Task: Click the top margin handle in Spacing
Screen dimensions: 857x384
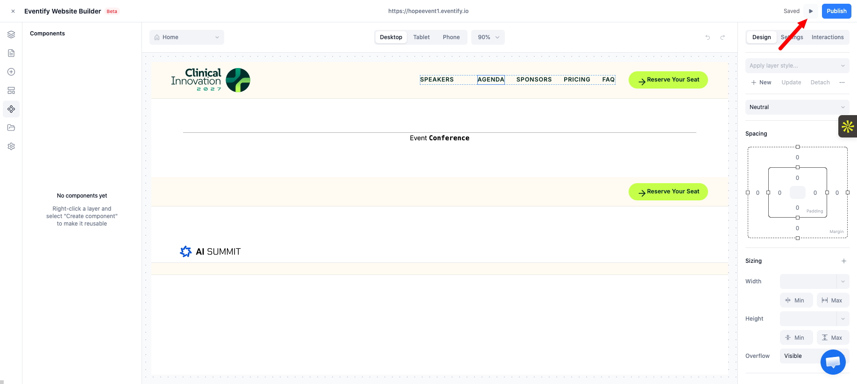Action: (798, 147)
